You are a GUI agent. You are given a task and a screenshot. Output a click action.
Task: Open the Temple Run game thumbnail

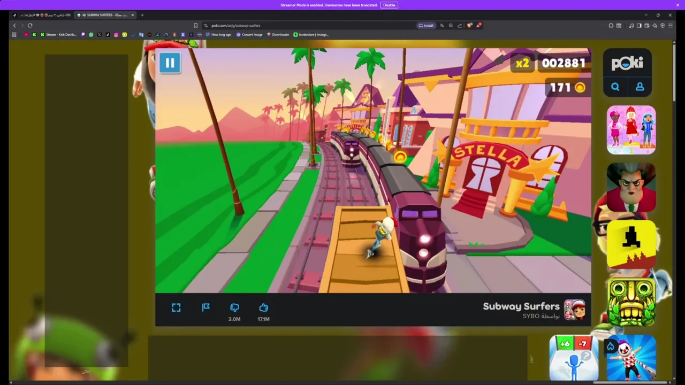coord(631,303)
